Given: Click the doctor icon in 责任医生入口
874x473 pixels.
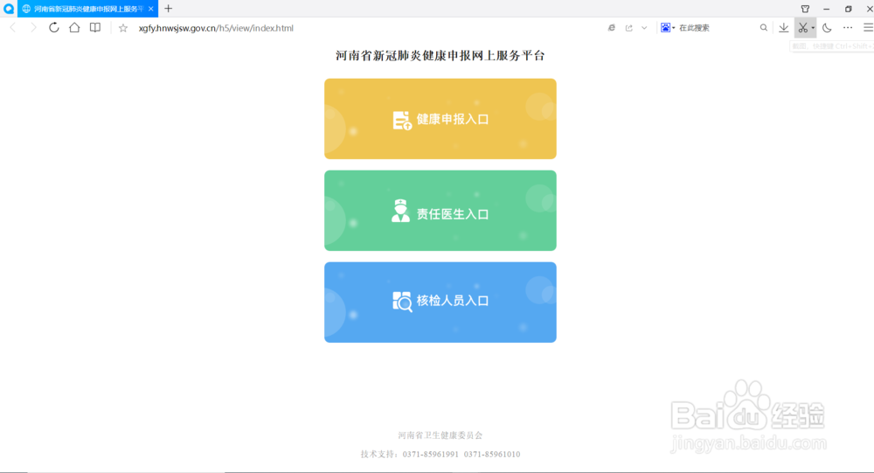Looking at the screenshot, I should (400, 211).
